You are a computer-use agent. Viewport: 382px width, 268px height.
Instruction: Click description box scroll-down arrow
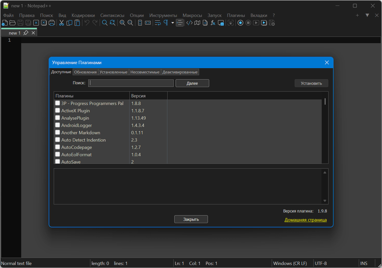point(325,201)
